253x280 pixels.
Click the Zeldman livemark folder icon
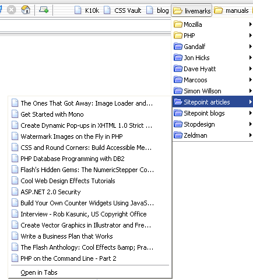pyautogui.click(x=178, y=135)
